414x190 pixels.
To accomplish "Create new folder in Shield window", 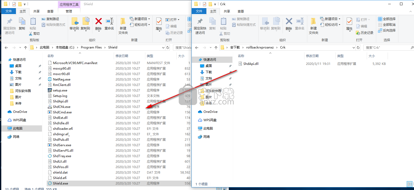I will pos(123,26).
